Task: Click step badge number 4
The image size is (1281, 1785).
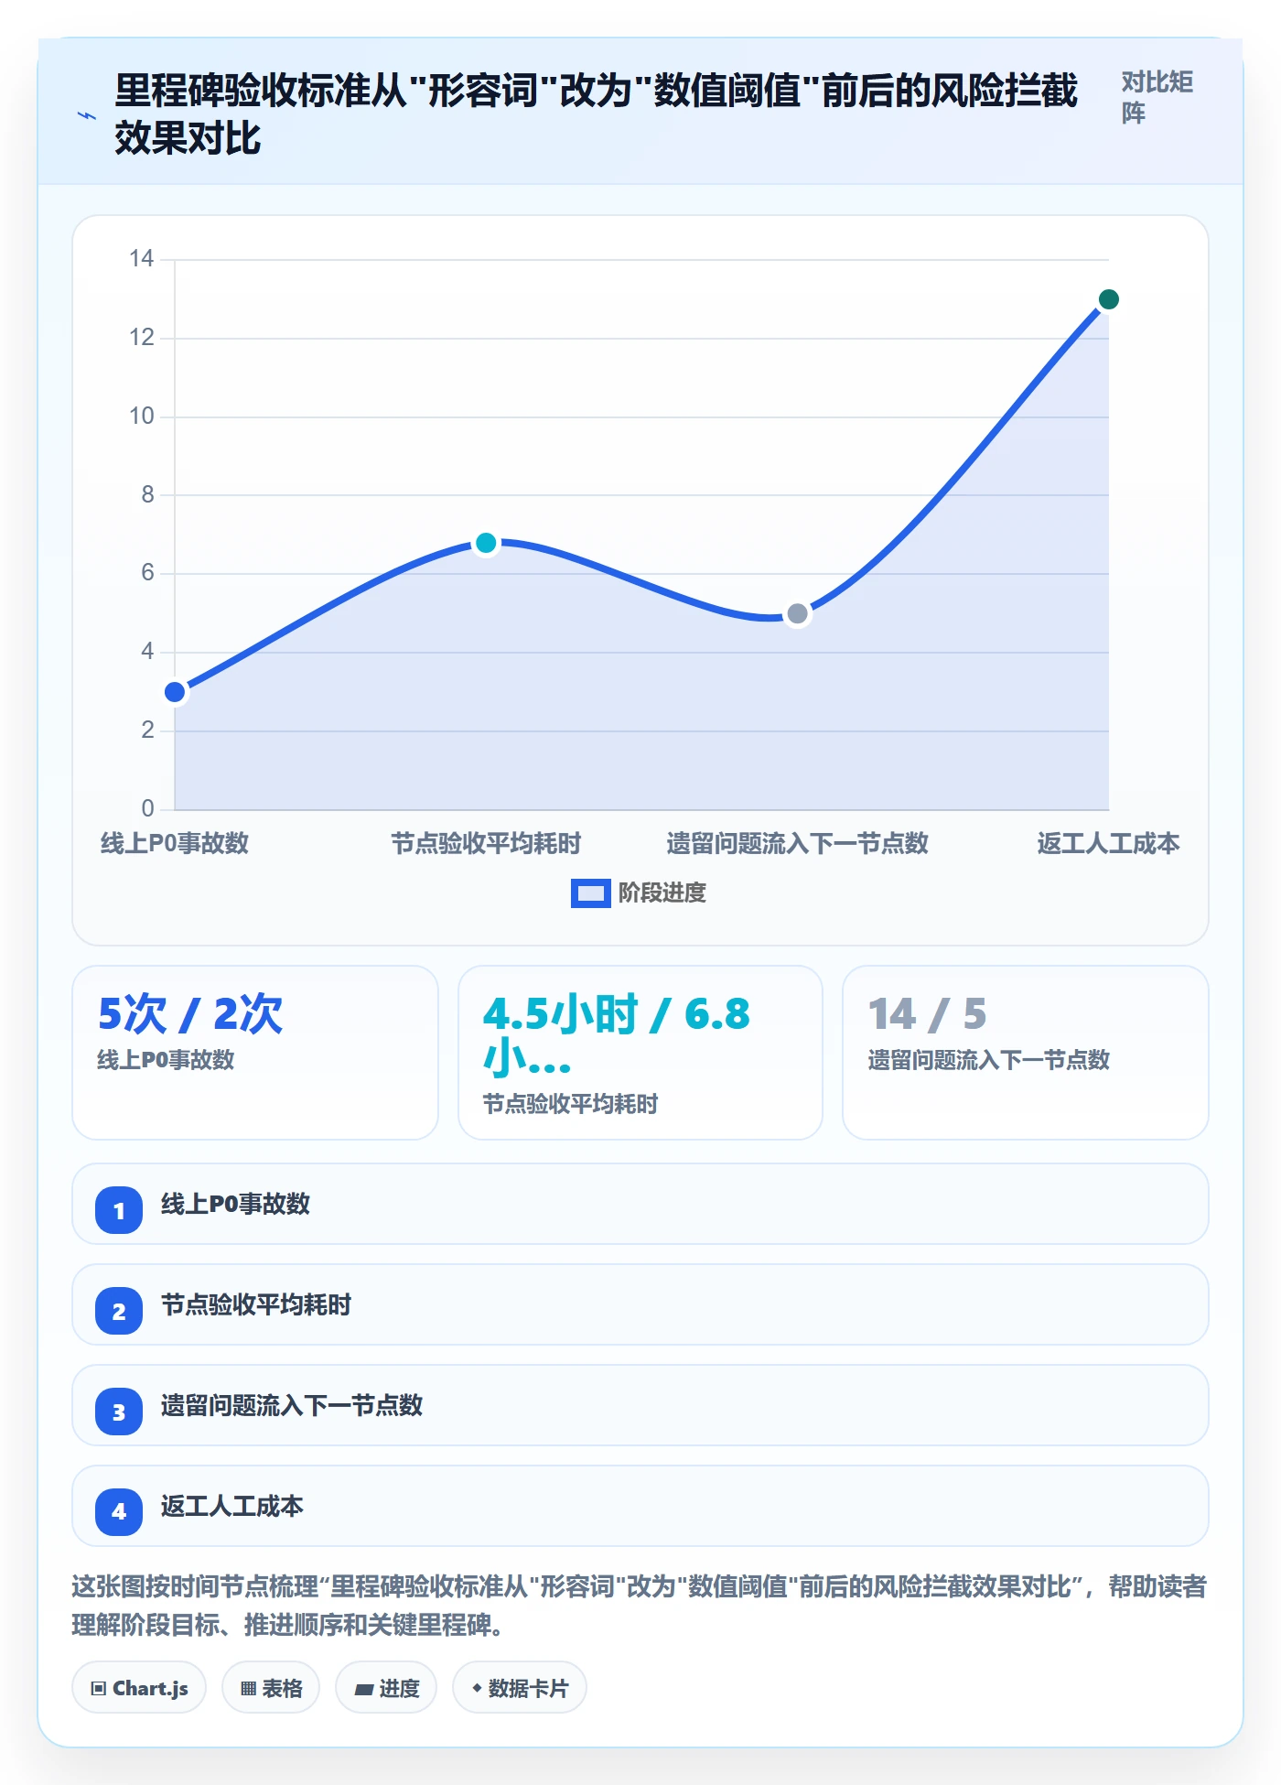Action: coord(119,1511)
